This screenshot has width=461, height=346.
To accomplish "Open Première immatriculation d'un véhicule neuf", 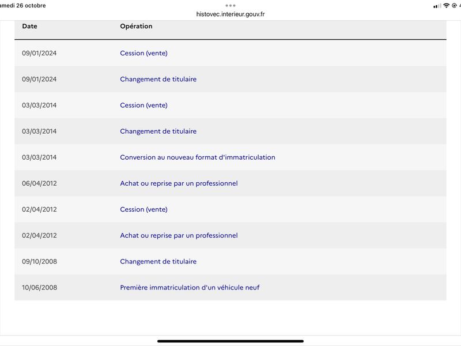I will (x=190, y=287).
